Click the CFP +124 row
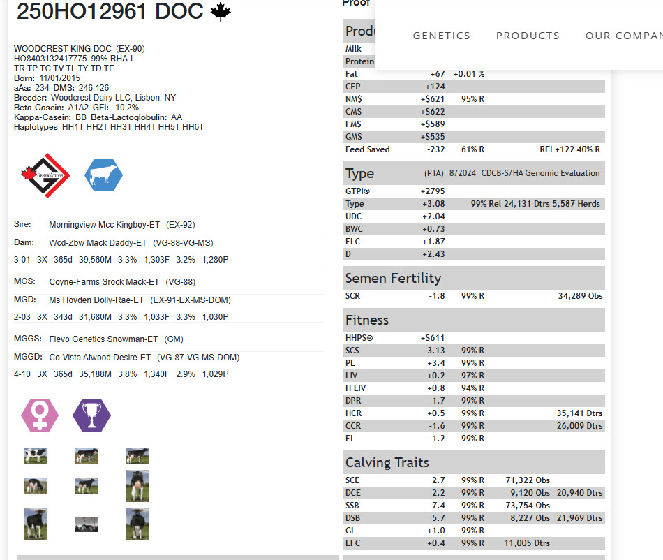This screenshot has width=663, height=560. (474, 87)
